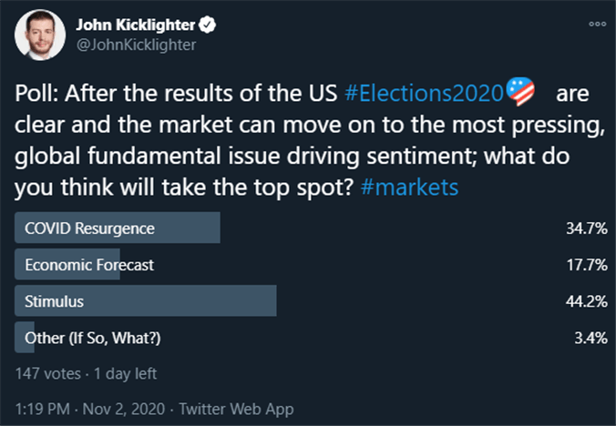Click the Twitter Web App source link
616x426 pixels.
[x=237, y=409]
